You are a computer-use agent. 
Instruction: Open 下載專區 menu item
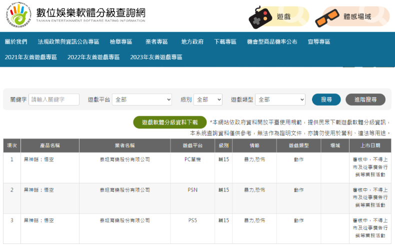(x=225, y=41)
